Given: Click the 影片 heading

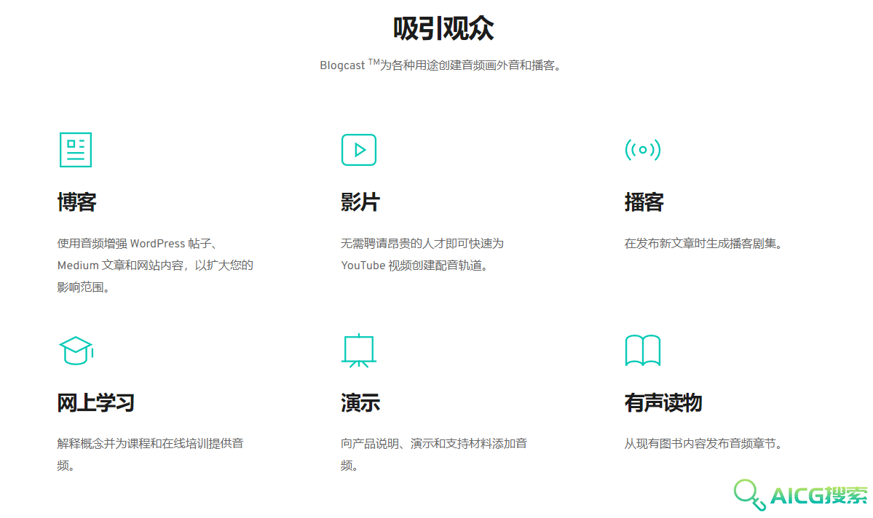Looking at the screenshot, I should coord(360,202).
